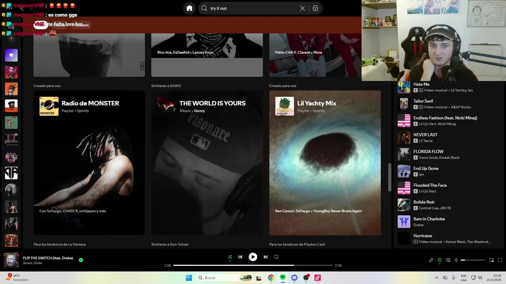Viewport: 506px width, 284px height.
Task: Clear the 'try it out' search text
Action: (x=302, y=8)
